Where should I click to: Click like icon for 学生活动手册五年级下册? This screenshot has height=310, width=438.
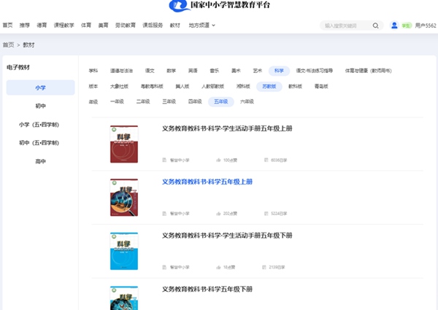(x=218, y=267)
